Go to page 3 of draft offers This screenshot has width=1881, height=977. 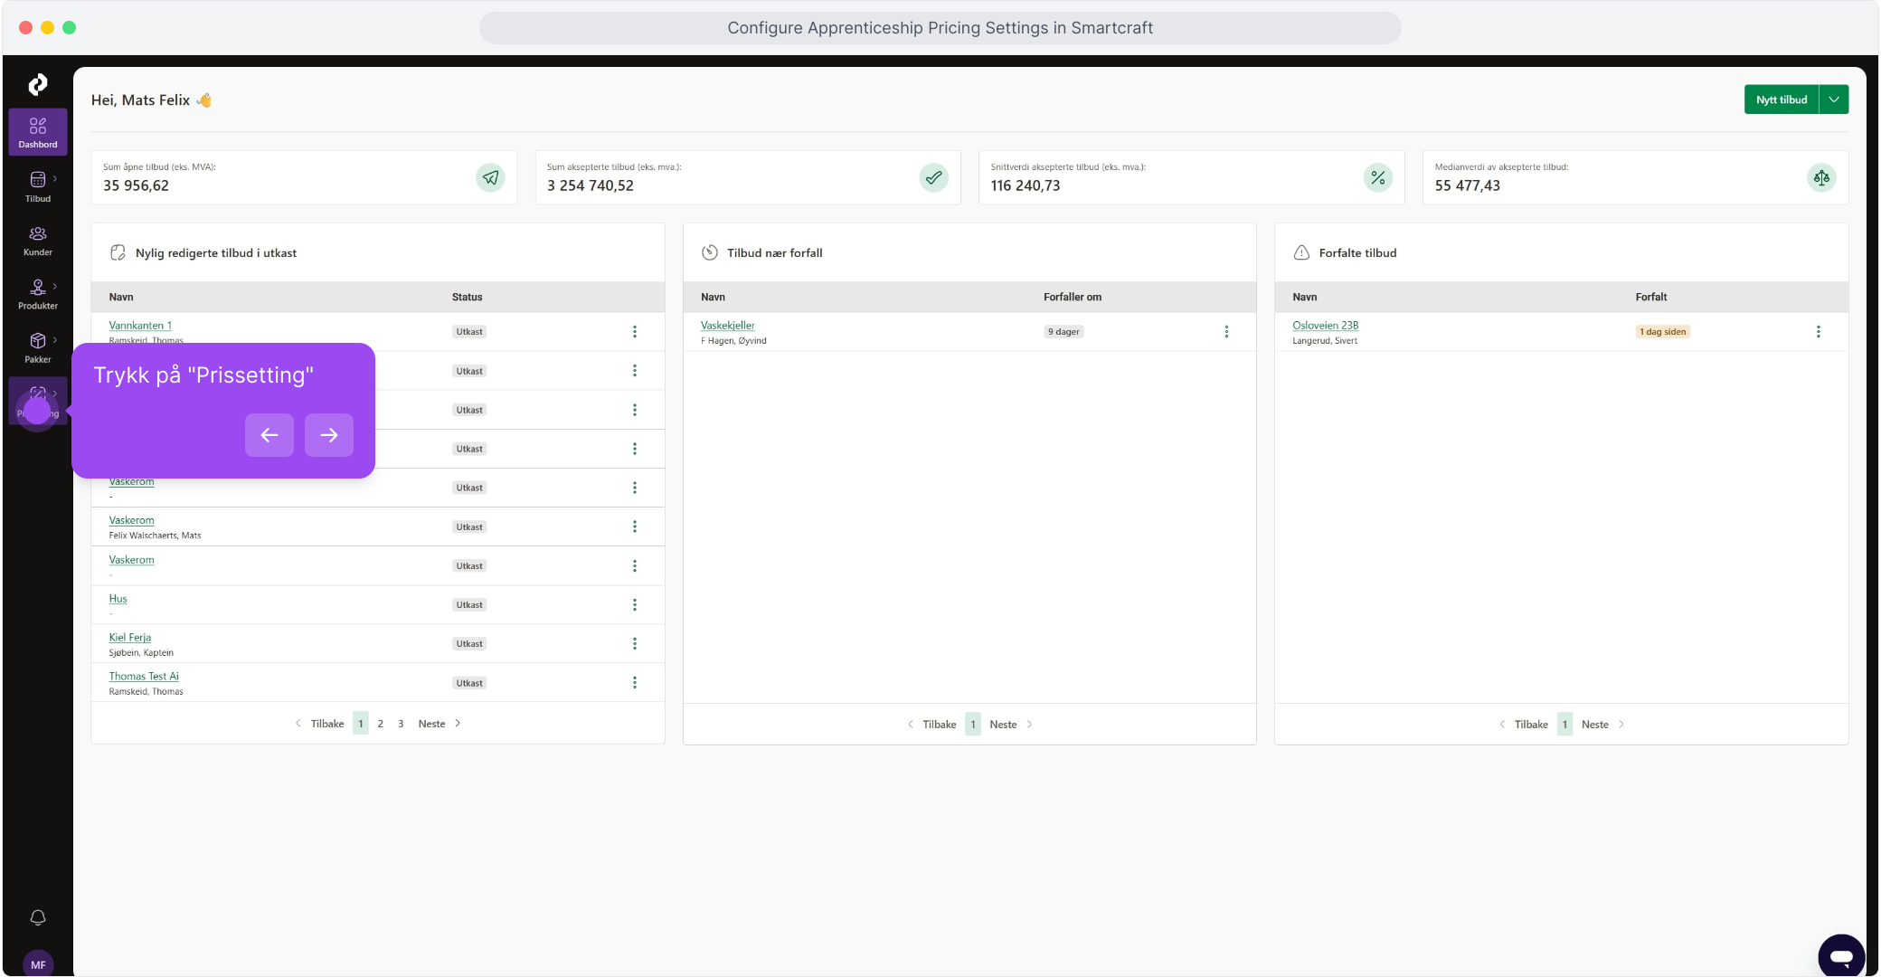401,724
